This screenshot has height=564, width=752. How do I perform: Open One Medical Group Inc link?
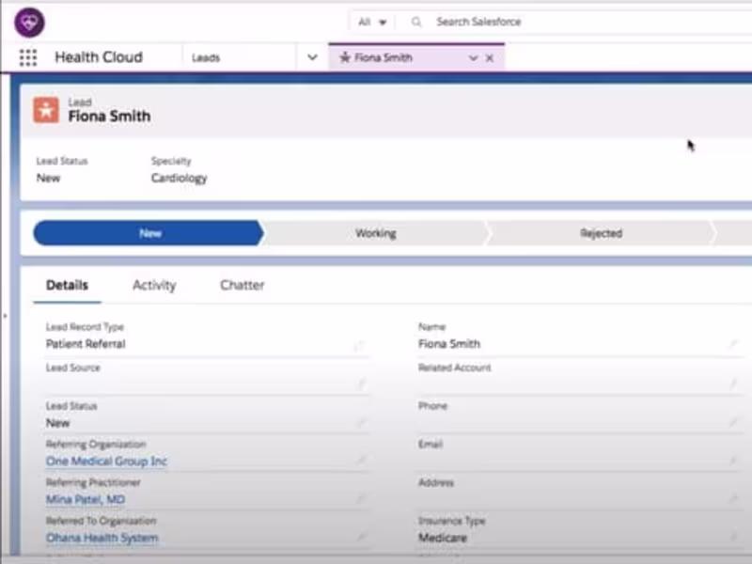(x=106, y=462)
